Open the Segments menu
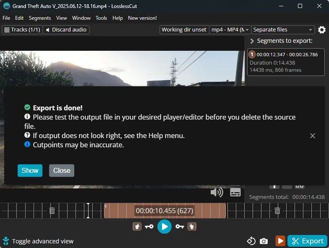The width and height of the screenshot is (329, 248). (x=40, y=18)
